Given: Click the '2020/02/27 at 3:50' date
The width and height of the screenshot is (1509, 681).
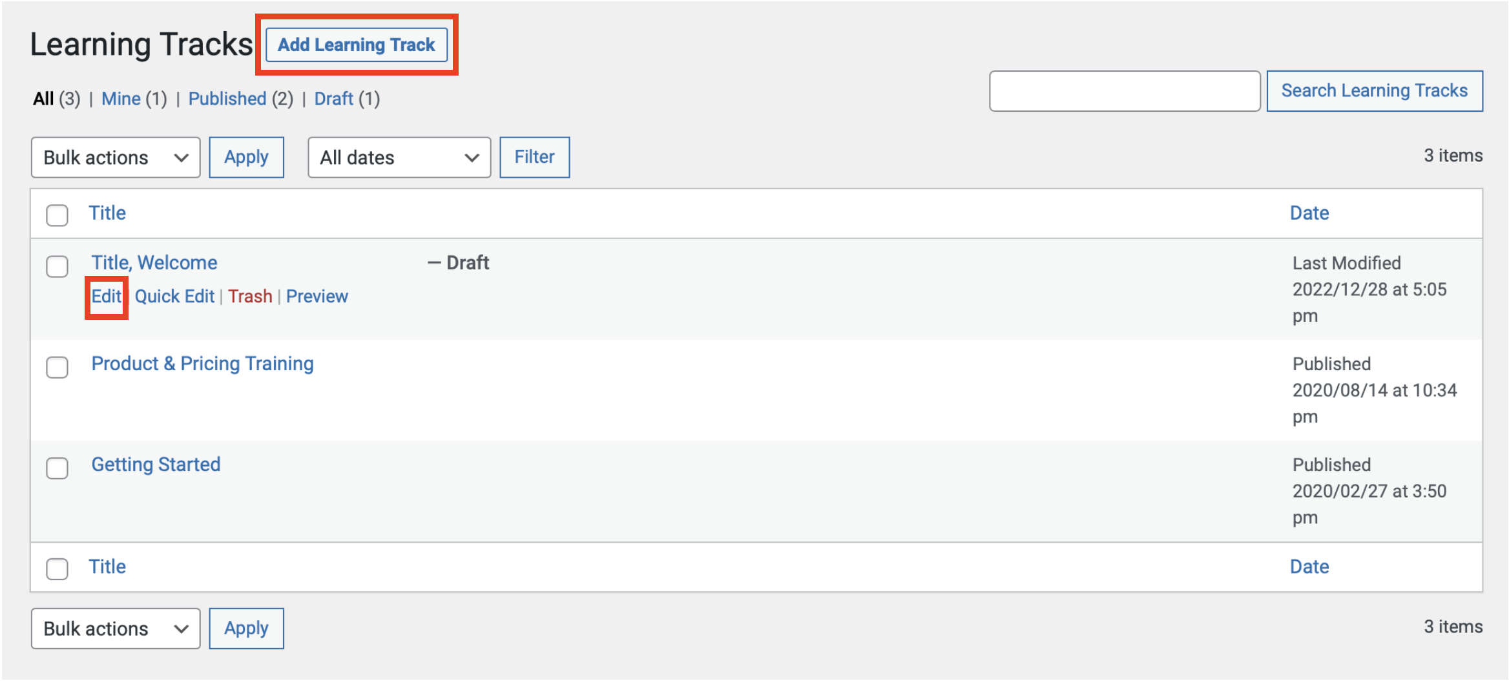Looking at the screenshot, I should (1369, 491).
